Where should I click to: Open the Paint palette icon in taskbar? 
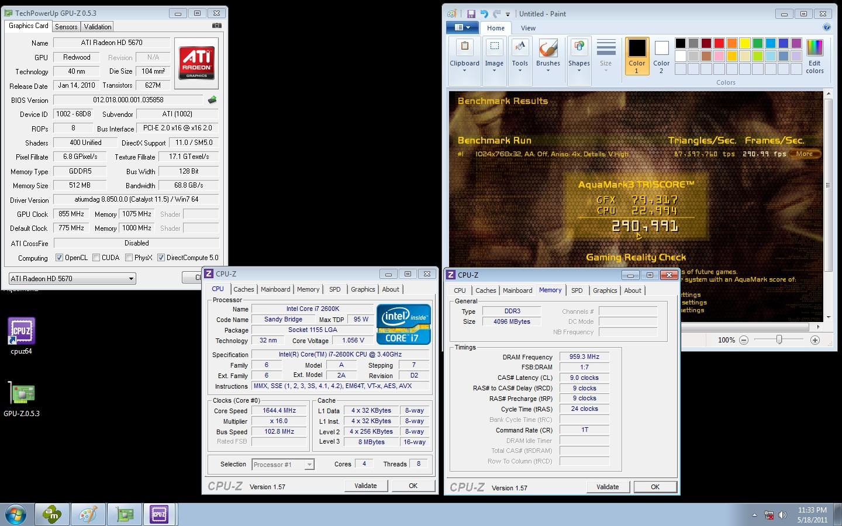point(88,515)
